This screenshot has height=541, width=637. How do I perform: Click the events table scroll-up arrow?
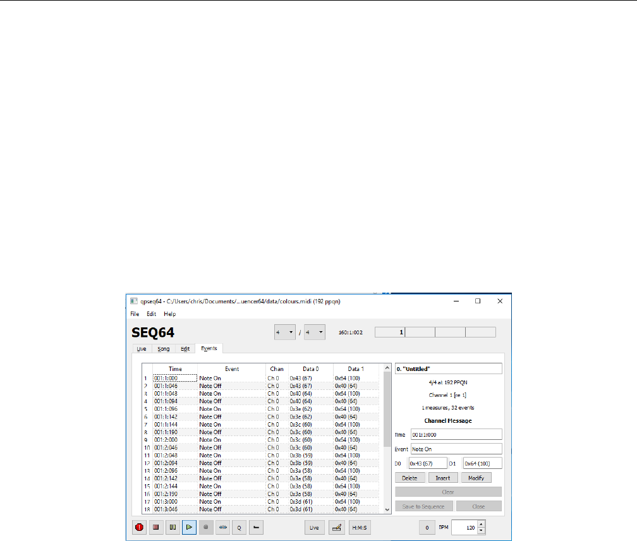(x=387, y=368)
